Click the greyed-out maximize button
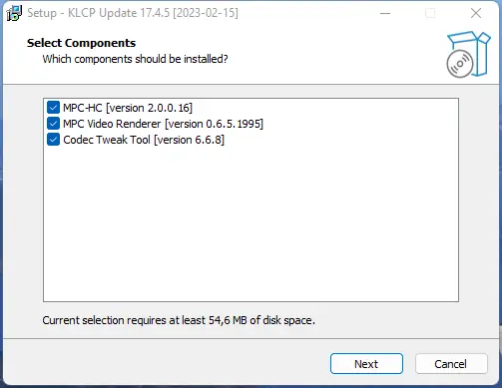The width and height of the screenshot is (502, 388). 430,13
